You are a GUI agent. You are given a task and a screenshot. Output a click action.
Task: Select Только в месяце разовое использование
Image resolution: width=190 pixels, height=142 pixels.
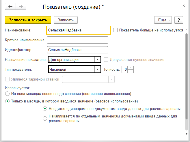pyautogui.click(x=7, y=101)
